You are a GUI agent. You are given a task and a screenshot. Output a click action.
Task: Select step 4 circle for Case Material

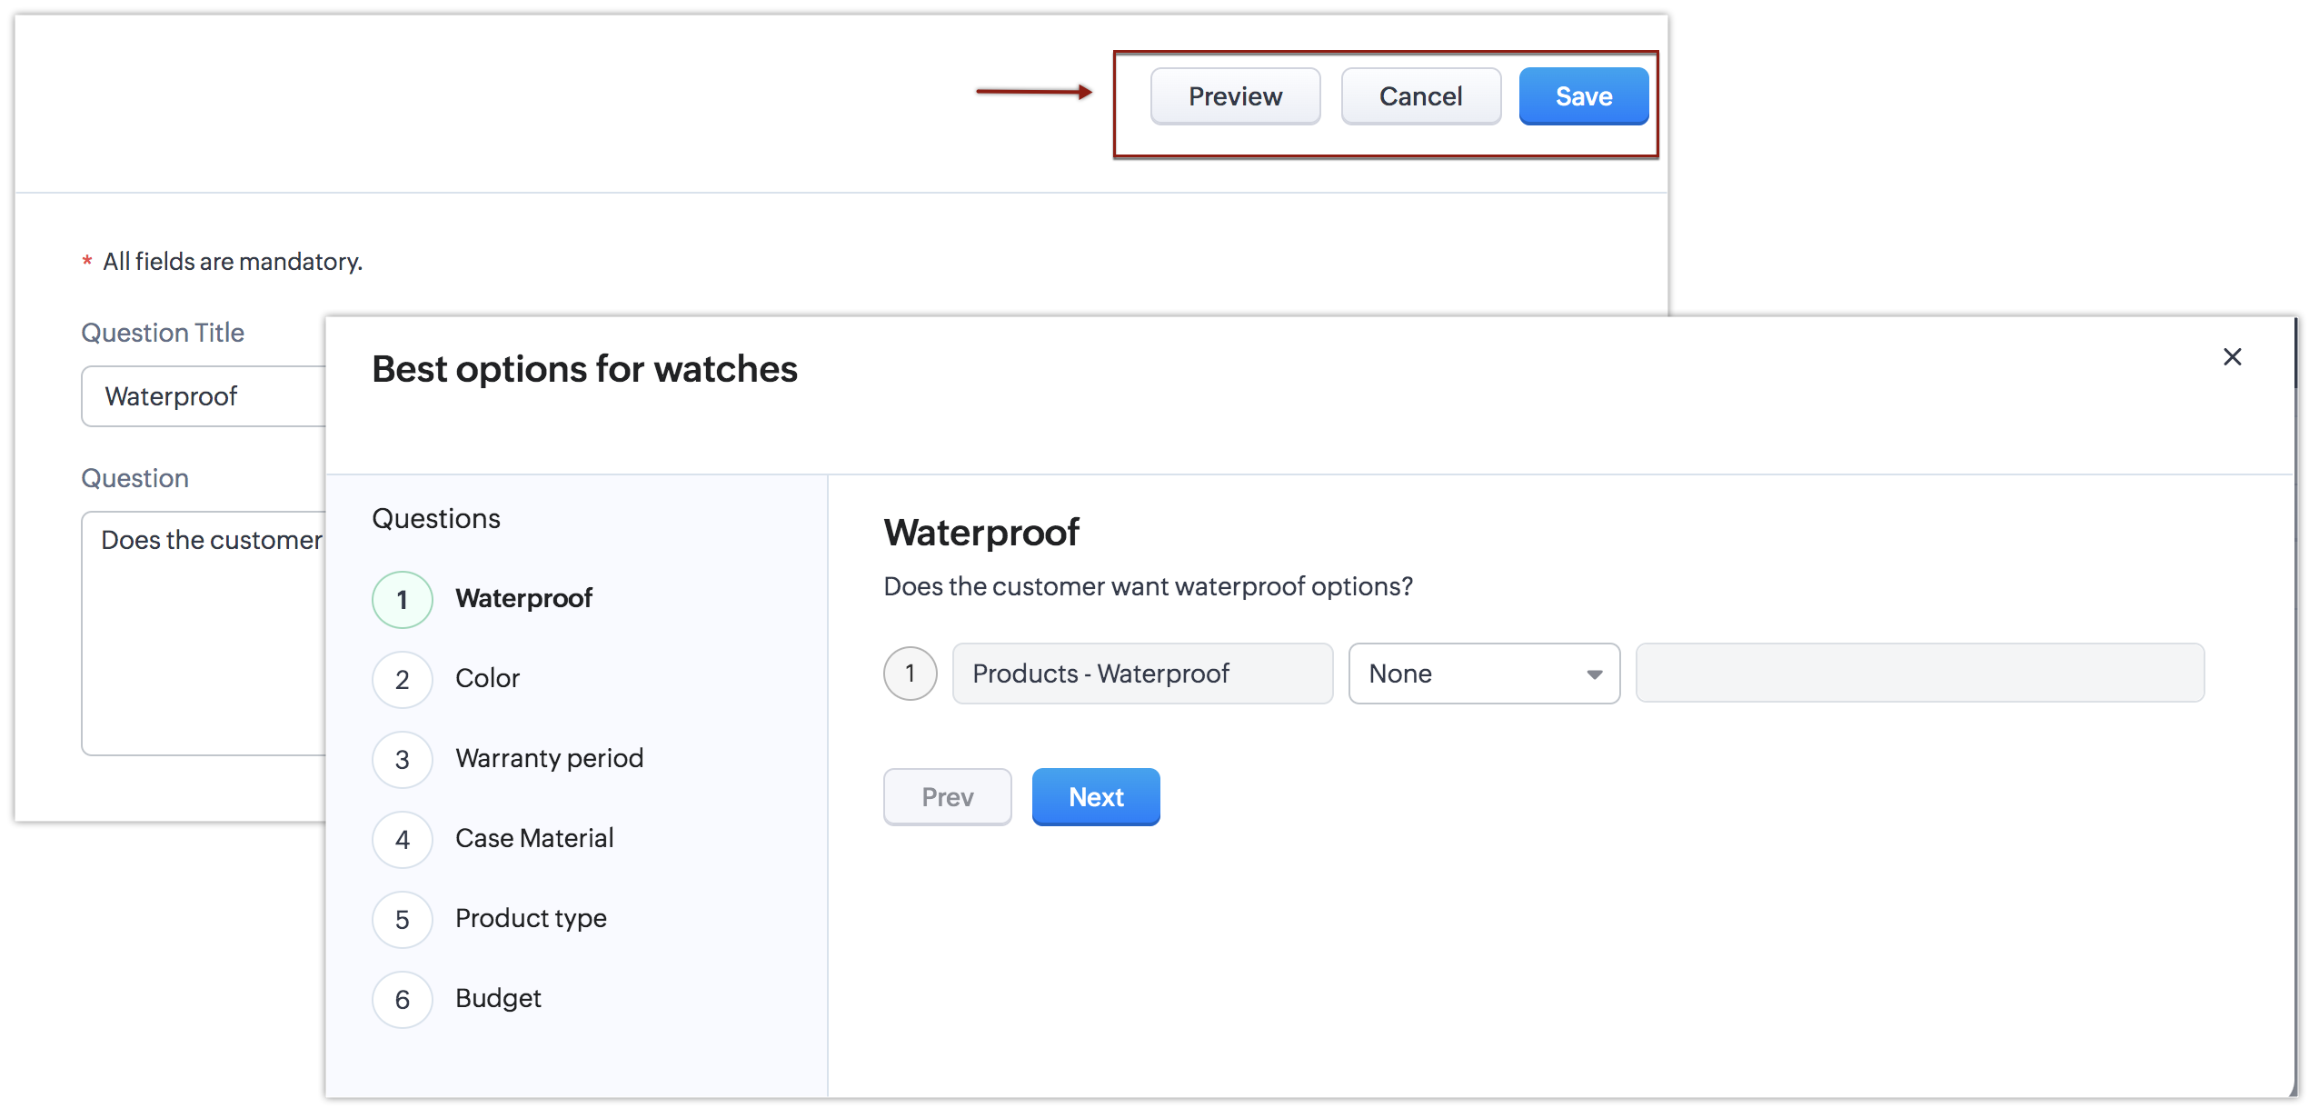point(402,840)
